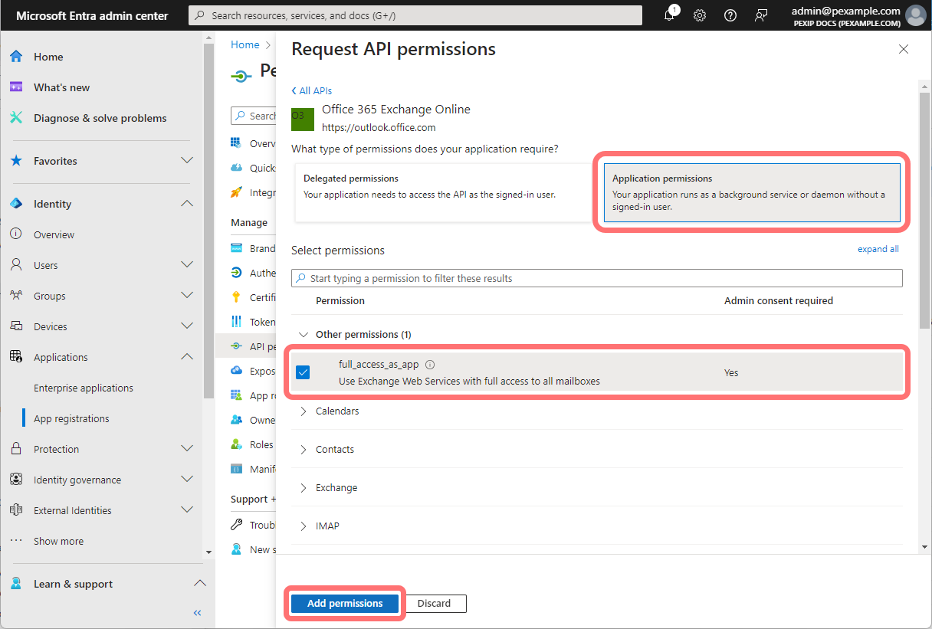Viewport: 932px width, 629px height.
Task: Expand the IMAP permissions group
Action: (322, 526)
